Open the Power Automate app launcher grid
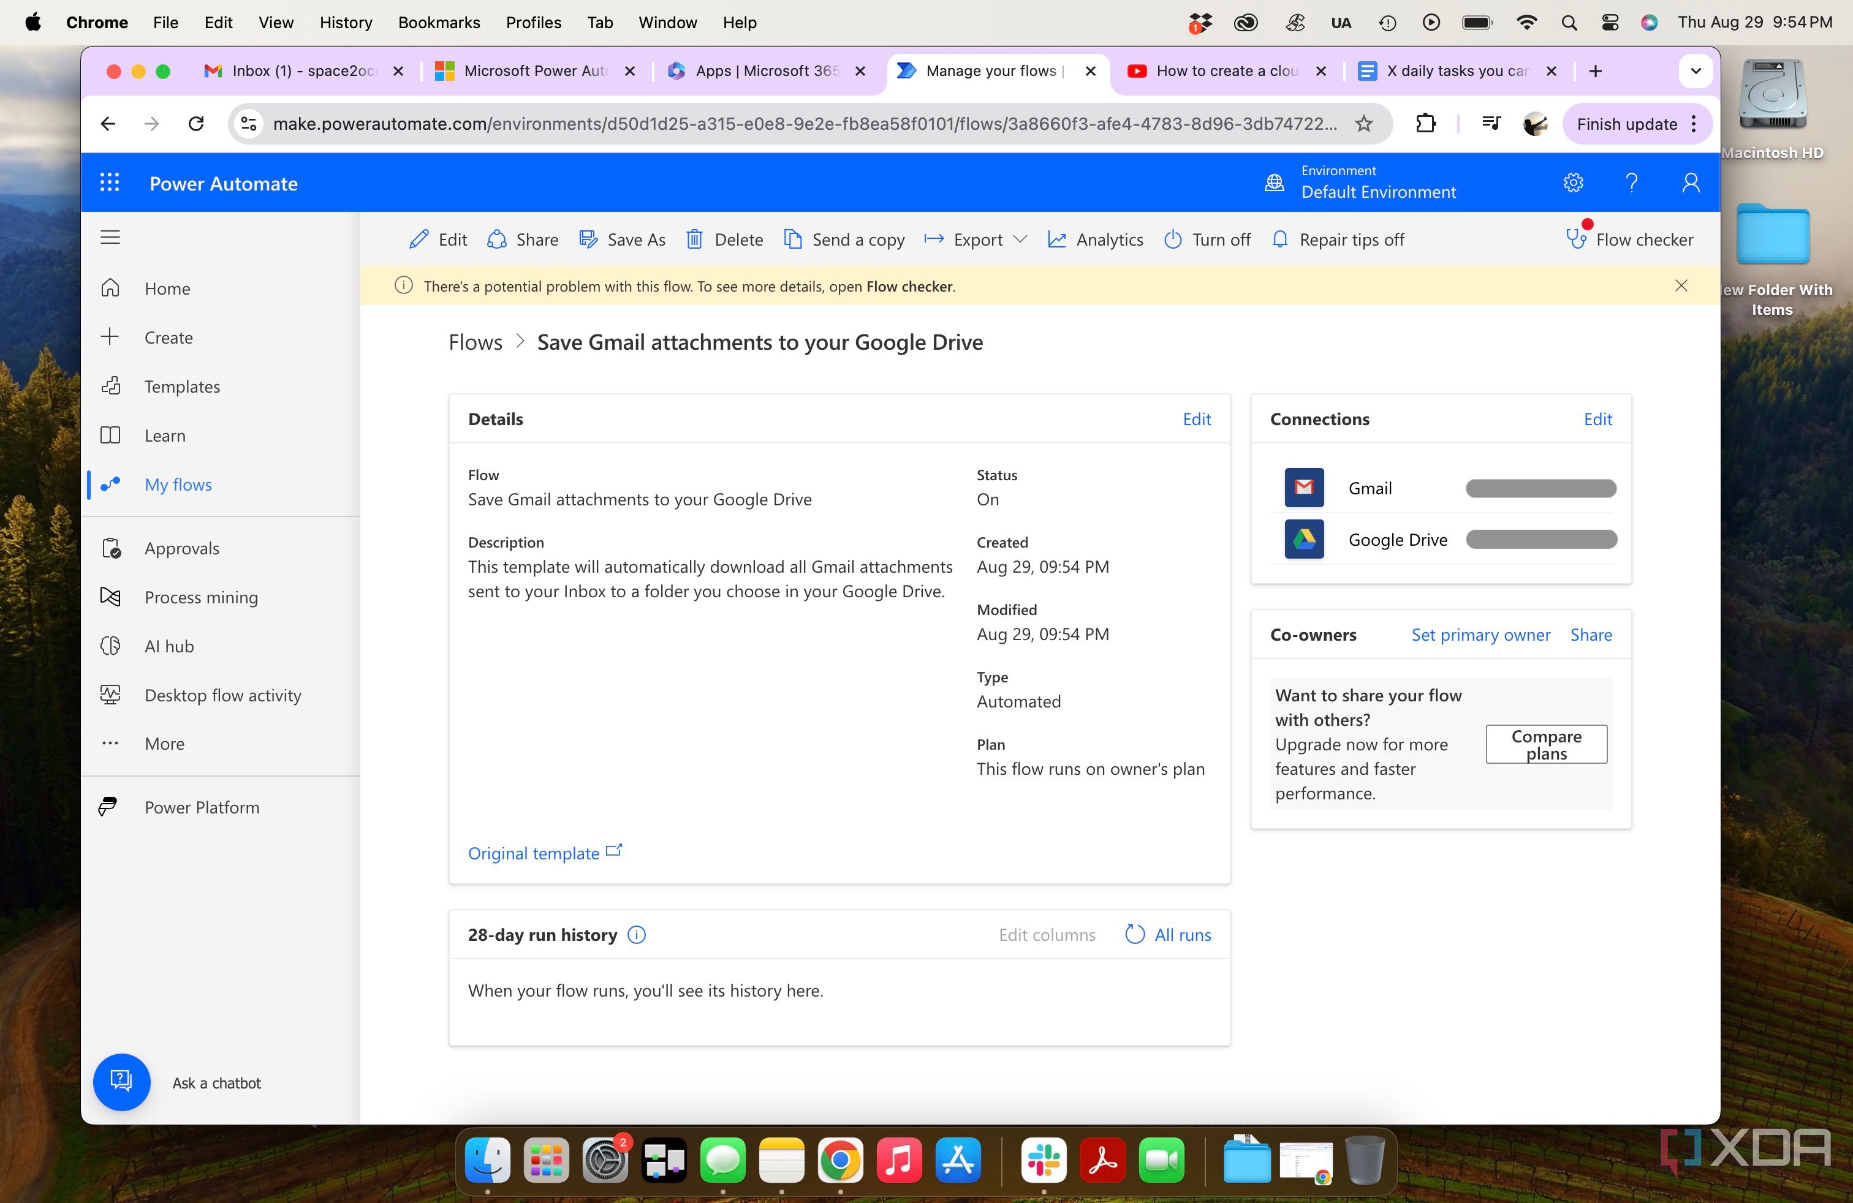This screenshot has width=1853, height=1203. [x=110, y=183]
